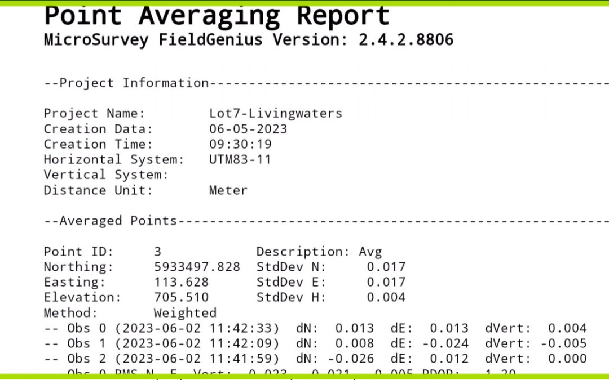Click the Project Information section header
Image resolution: width=609 pixels, height=380 pixels.
[126, 83]
